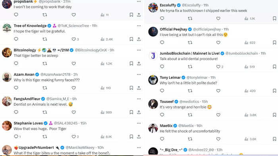View Touseef tweet's 3.8K view stats
Image resolution: width=278 pixels, height=156 pixels.
251,115
